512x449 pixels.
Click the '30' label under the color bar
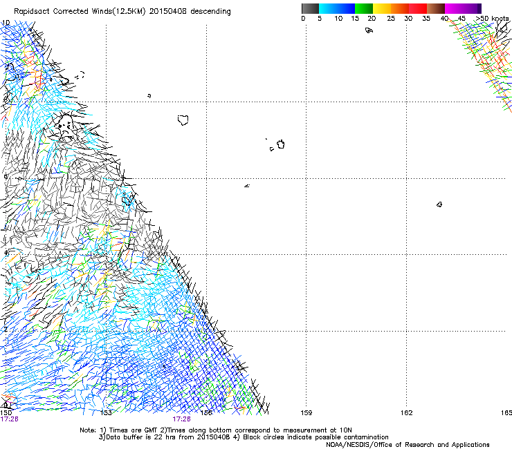tap(408, 18)
